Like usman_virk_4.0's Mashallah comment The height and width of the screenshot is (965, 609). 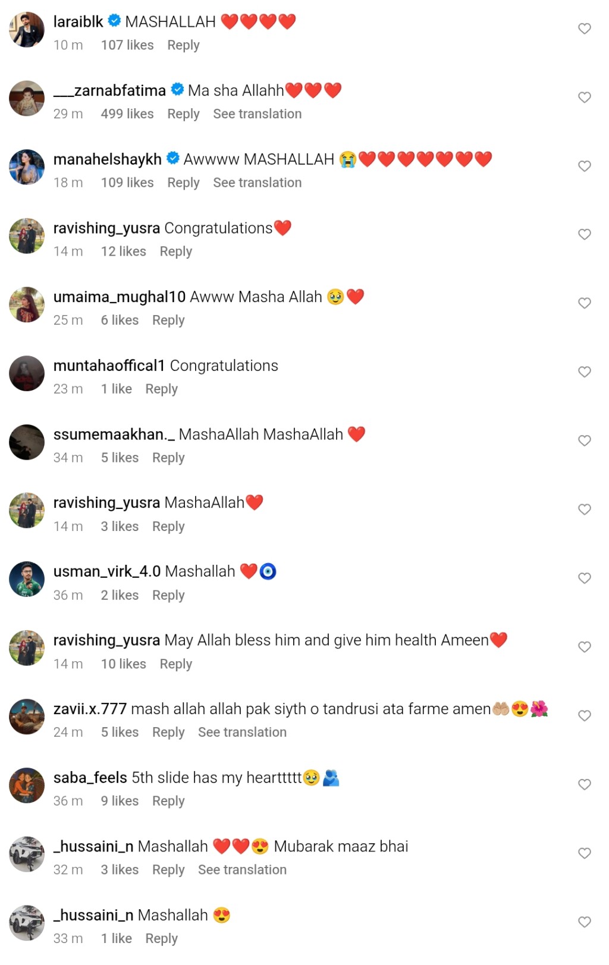585,578
